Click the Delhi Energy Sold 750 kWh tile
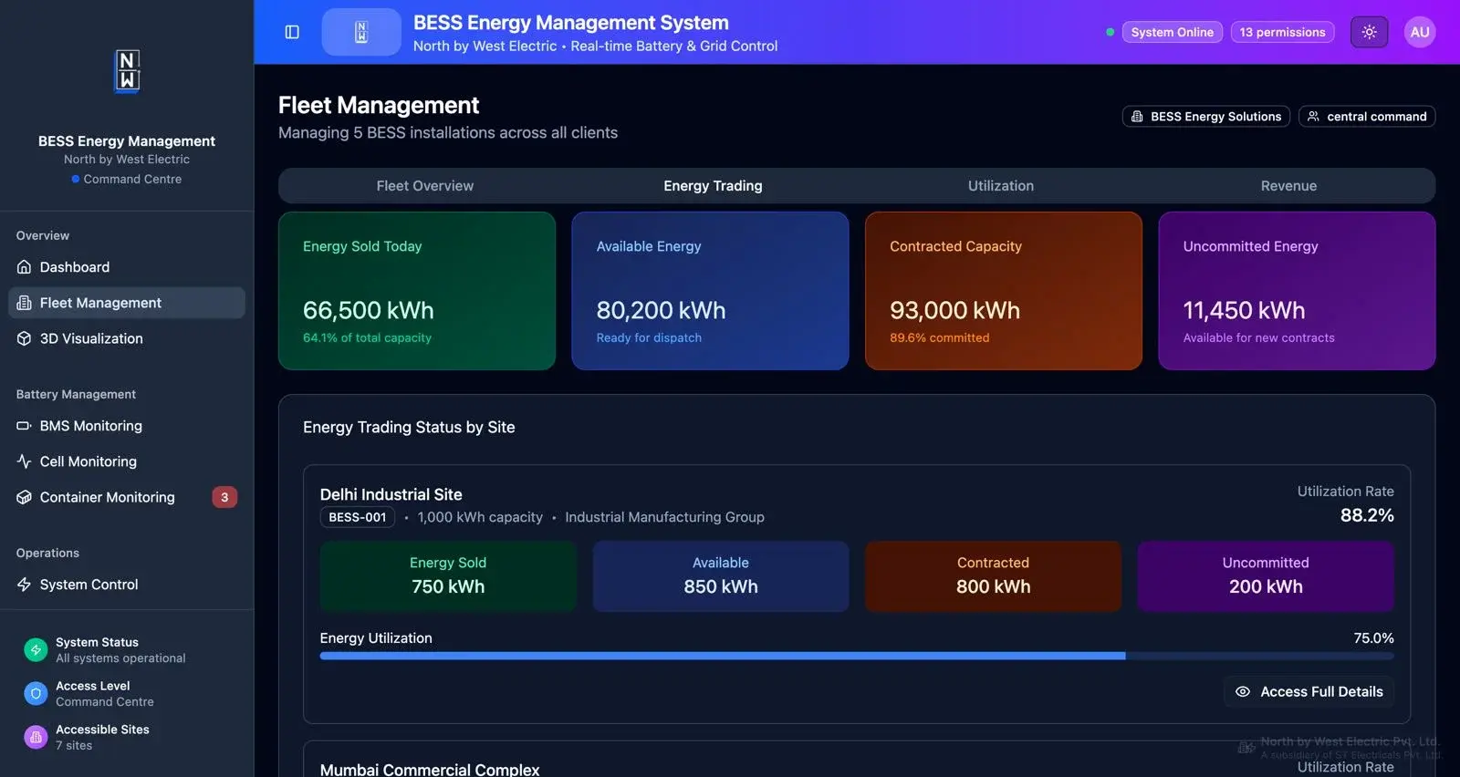Viewport: 1460px width, 777px height. click(448, 576)
